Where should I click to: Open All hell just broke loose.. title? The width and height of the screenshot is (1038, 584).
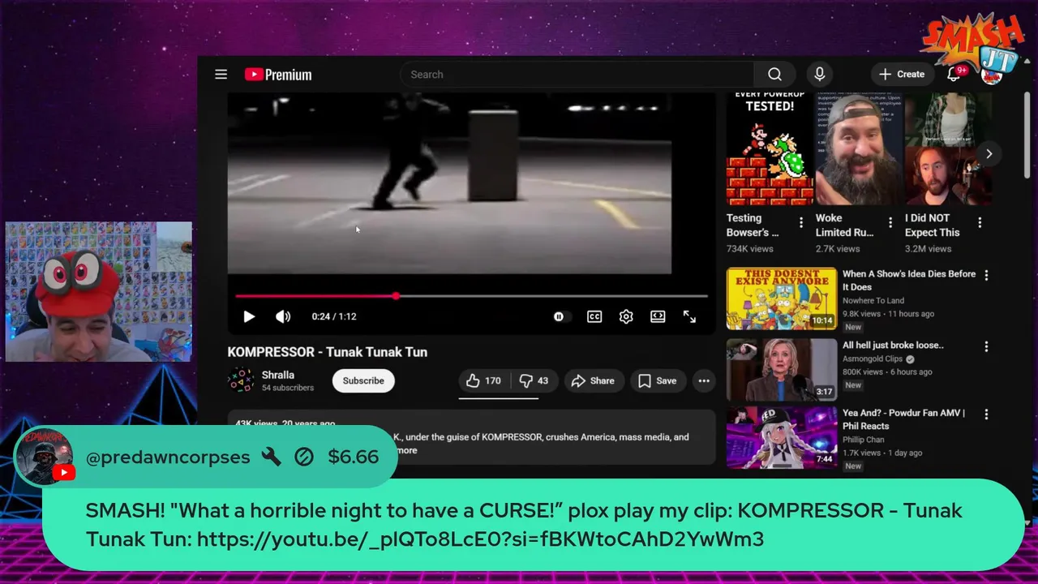tap(893, 346)
